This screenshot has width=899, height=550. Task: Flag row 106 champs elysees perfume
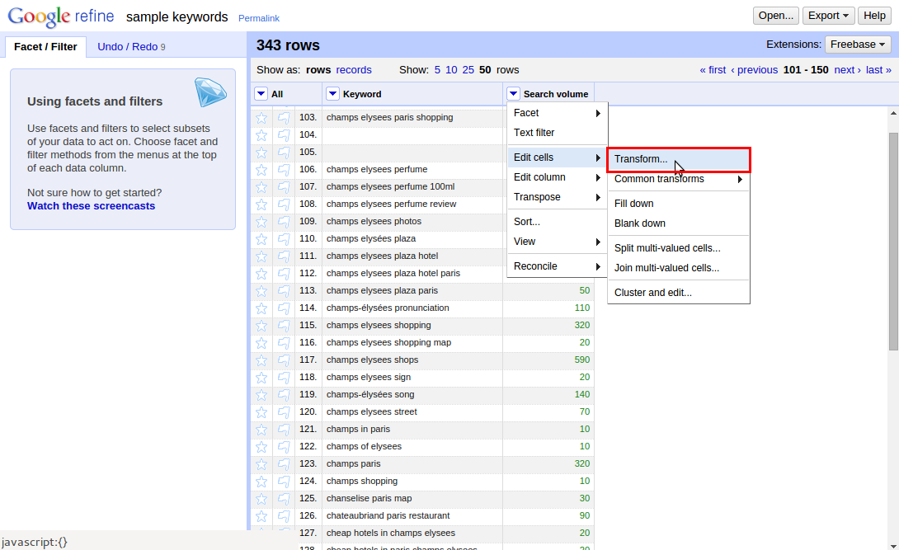[x=284, y=170]
